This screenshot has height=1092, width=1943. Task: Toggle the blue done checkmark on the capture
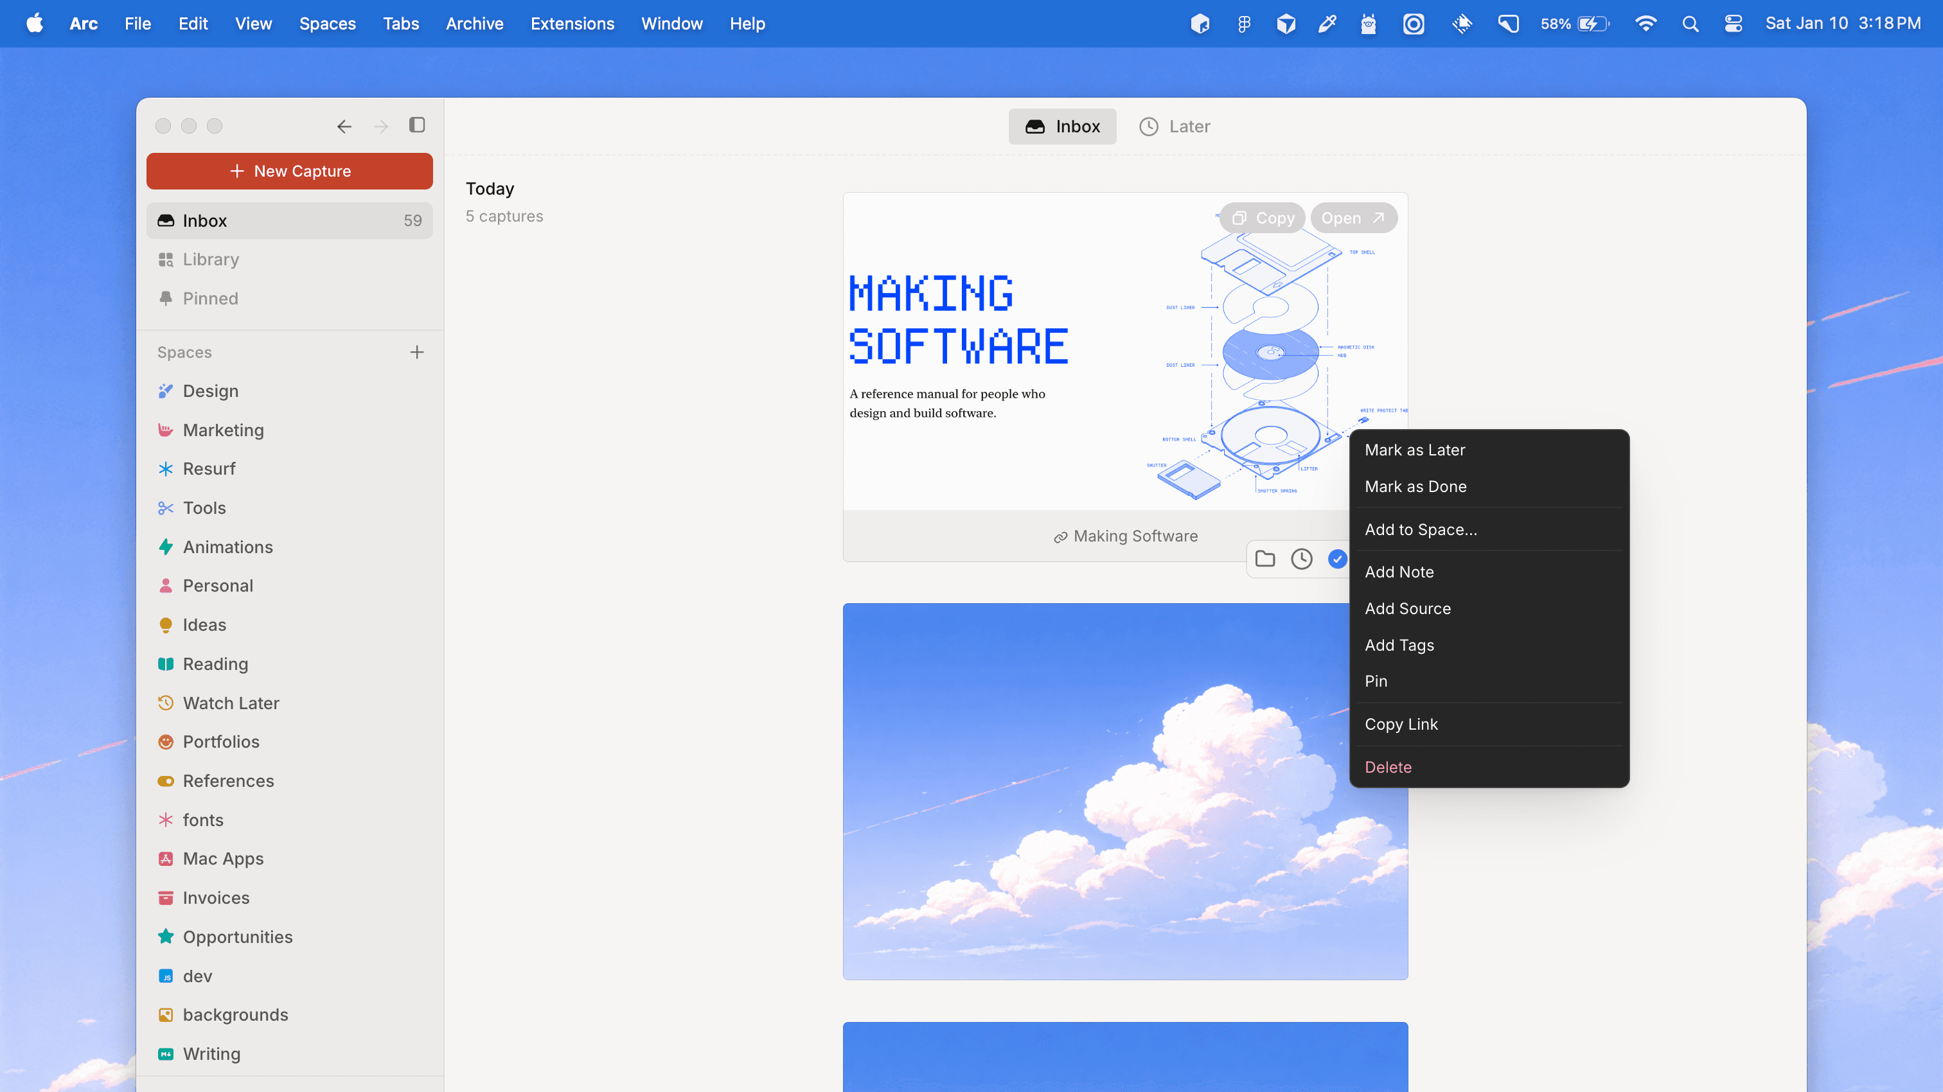point(1336,559)
